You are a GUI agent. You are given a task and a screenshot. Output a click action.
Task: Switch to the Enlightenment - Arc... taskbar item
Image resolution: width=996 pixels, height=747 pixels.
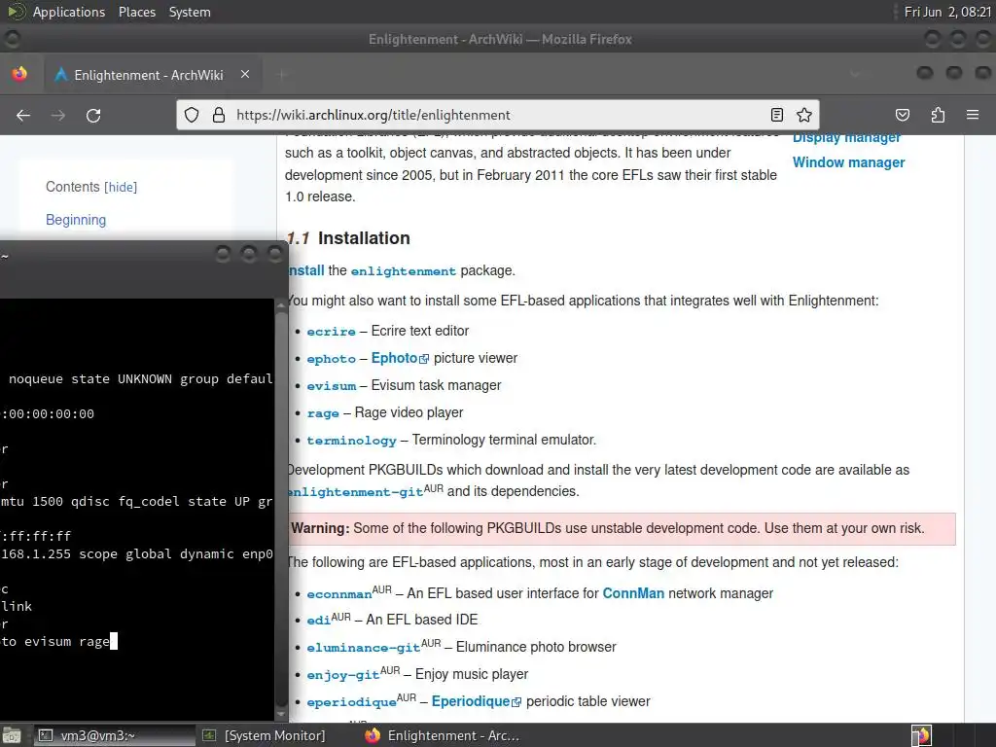[445, 735]
